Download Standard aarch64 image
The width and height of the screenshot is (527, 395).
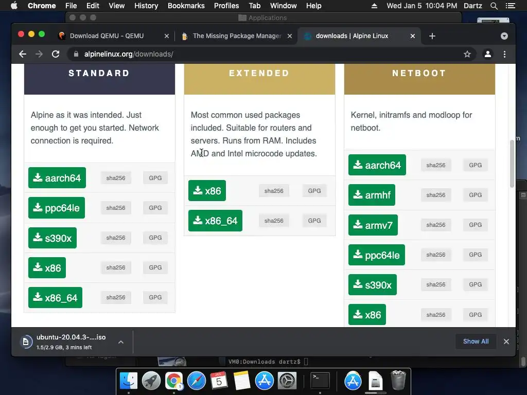click(57, 177)
